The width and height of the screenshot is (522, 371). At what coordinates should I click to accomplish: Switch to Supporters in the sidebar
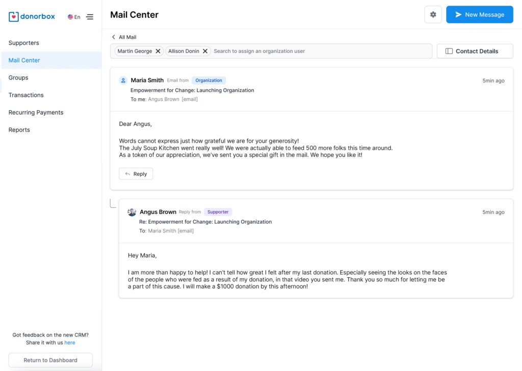coord(23,43)
